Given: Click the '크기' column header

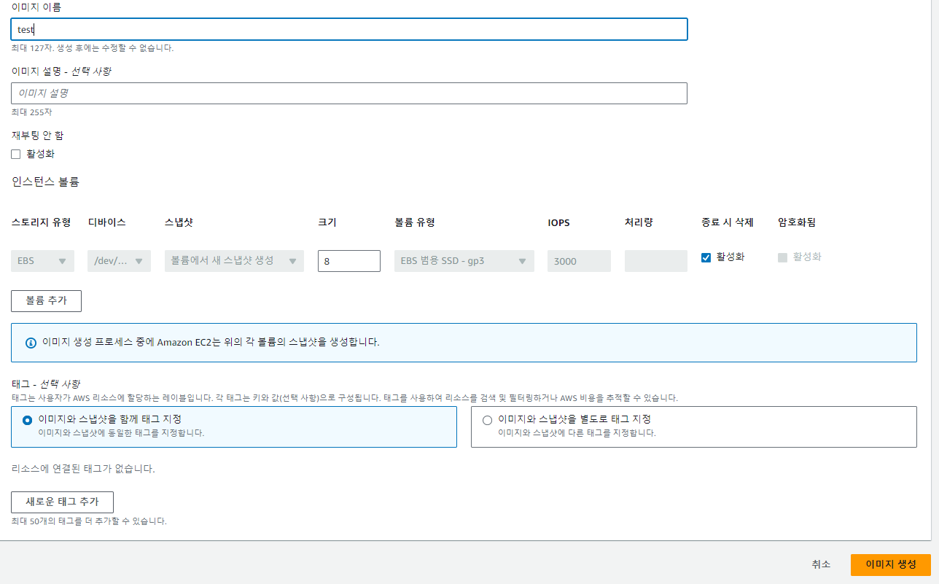Looking at the screenshot, I should pos(327,222).
